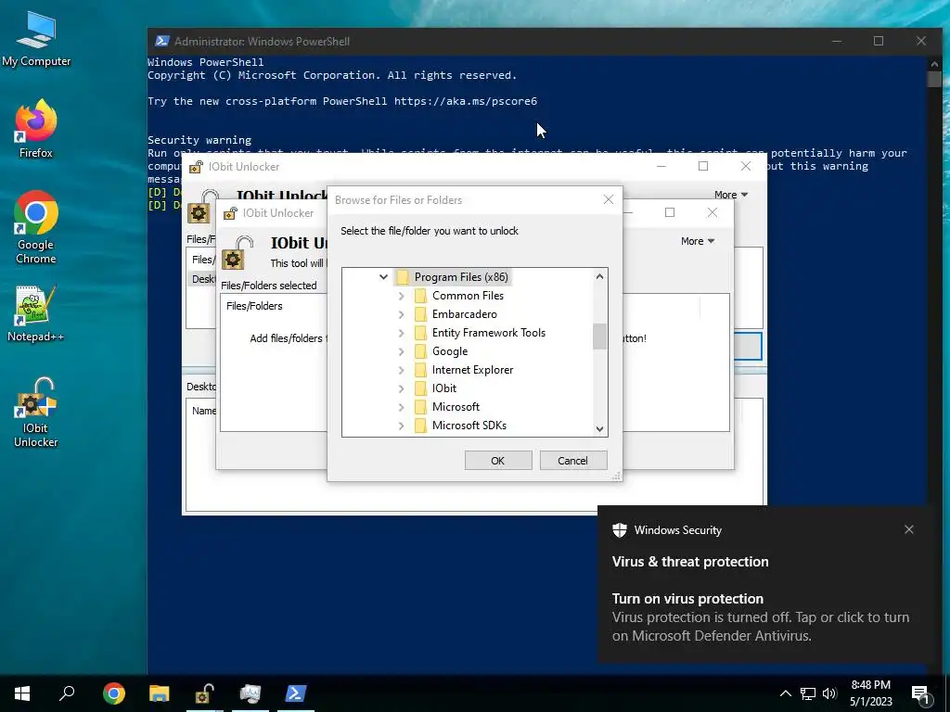
Task: Show hidden system tray icons
Action: [785, 693]
